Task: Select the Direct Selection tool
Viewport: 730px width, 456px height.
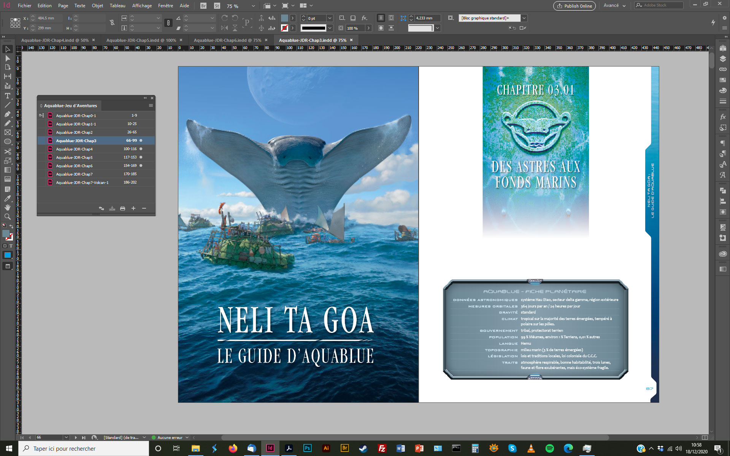Action: (x=7, y=58)
